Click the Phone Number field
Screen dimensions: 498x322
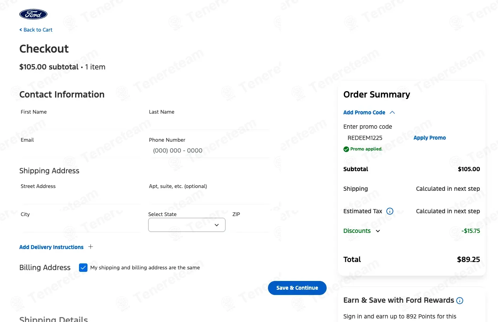209,151
